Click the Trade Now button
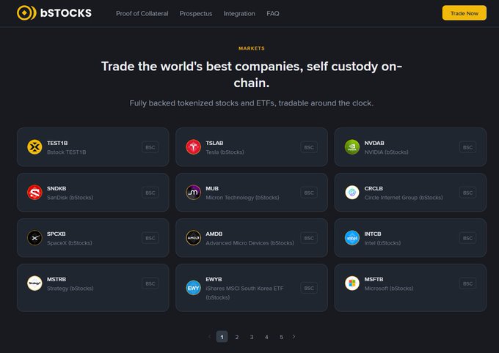 point(464,13)
